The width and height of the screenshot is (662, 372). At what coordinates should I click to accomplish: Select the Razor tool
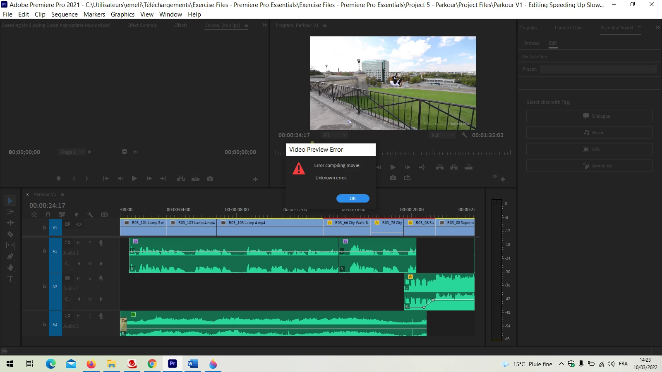(x=10, y=234)
